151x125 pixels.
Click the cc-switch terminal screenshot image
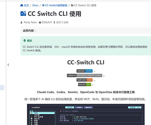[x=86, y=114]
